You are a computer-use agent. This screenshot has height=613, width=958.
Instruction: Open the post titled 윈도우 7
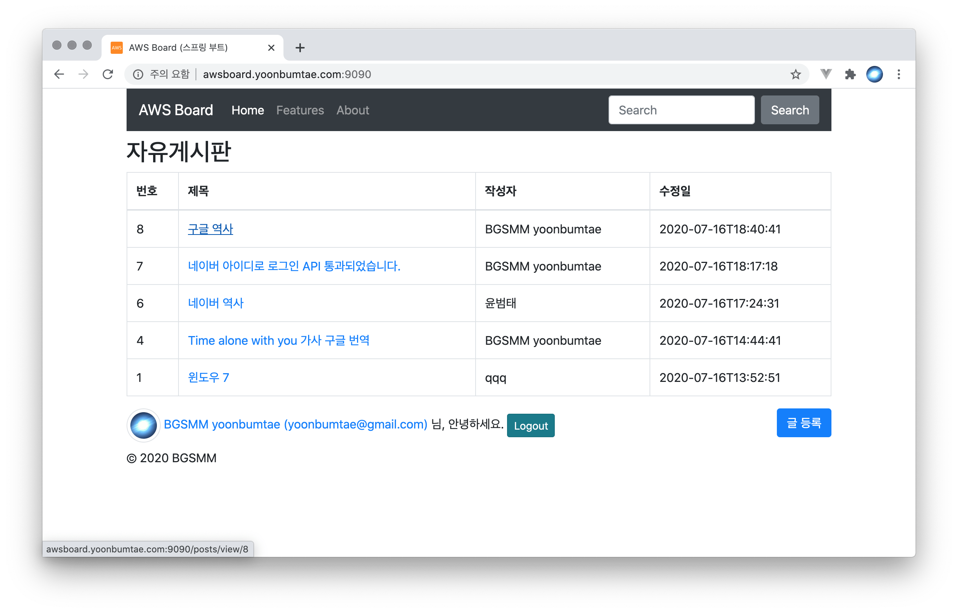point(208,377)
